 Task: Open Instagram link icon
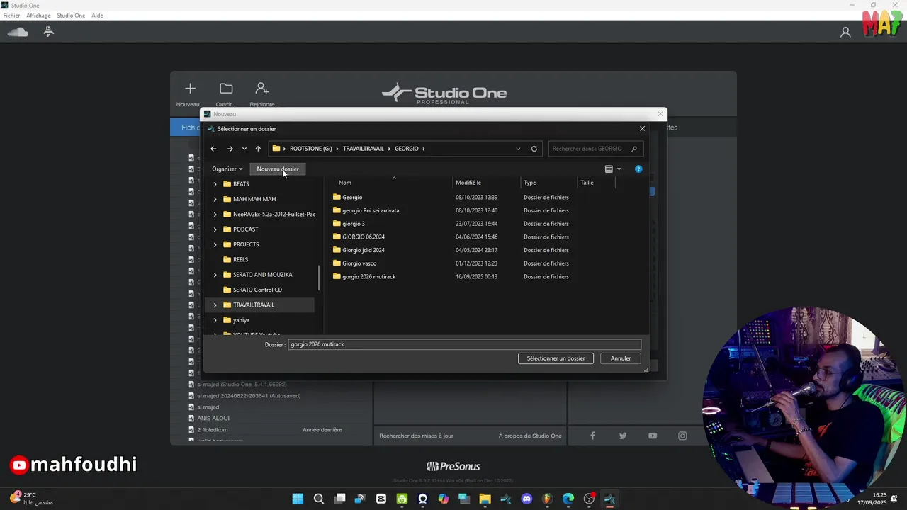click(x=682, y=436)
